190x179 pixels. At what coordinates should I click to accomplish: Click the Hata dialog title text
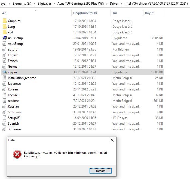pyautogui.click(x=11, y=140)
